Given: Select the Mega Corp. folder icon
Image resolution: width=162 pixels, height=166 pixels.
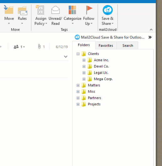Looking at the screenshot, I should (90, 79).
